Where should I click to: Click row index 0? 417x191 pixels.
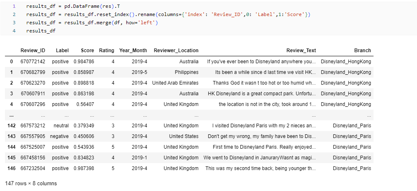click(x=11, y=62)
